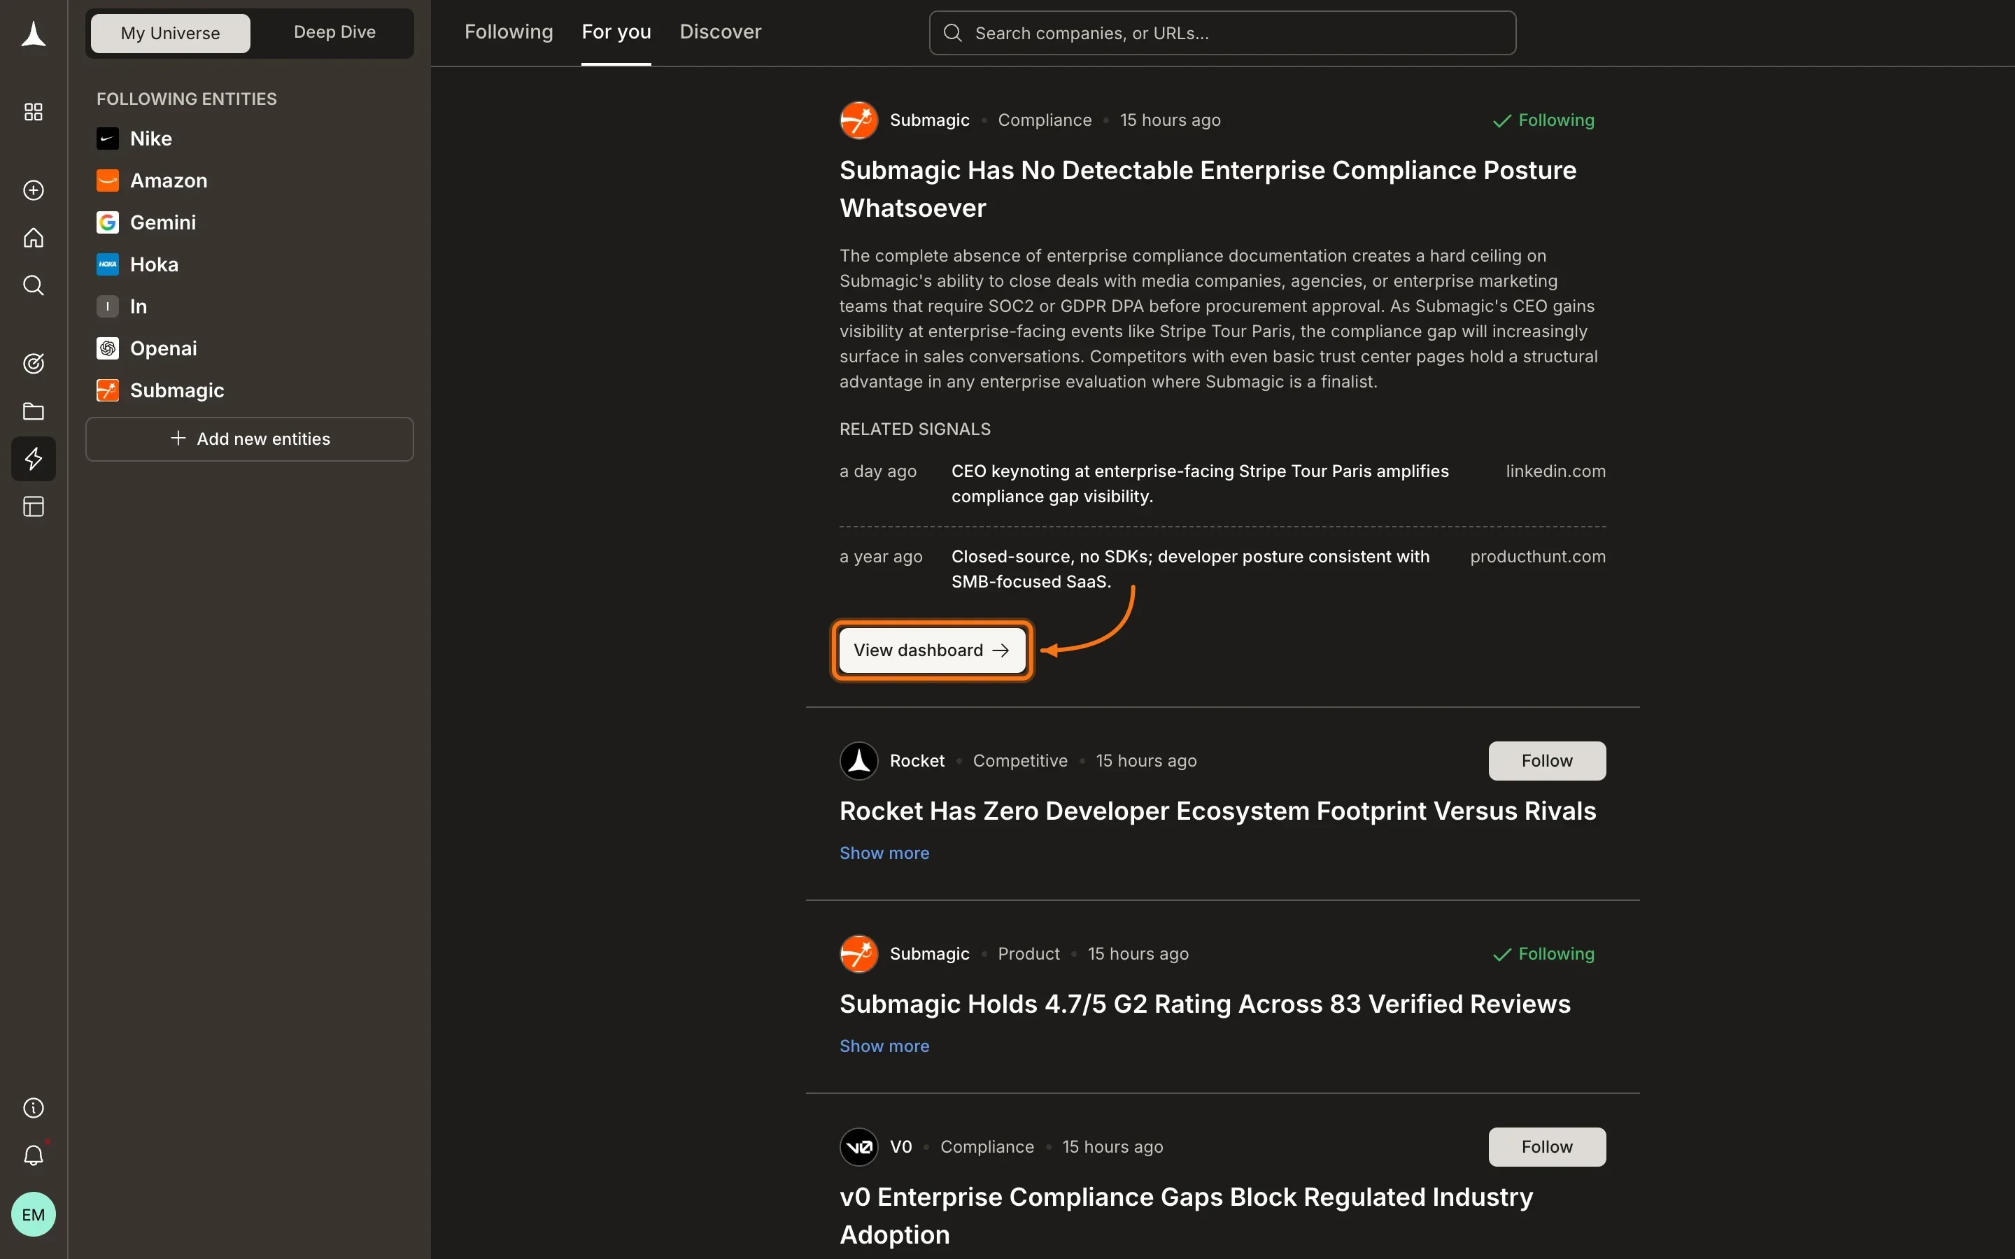Click 'Submagic' name on Compliance post
This screenshot has width=2015, height=1259.
pos(929,120)
